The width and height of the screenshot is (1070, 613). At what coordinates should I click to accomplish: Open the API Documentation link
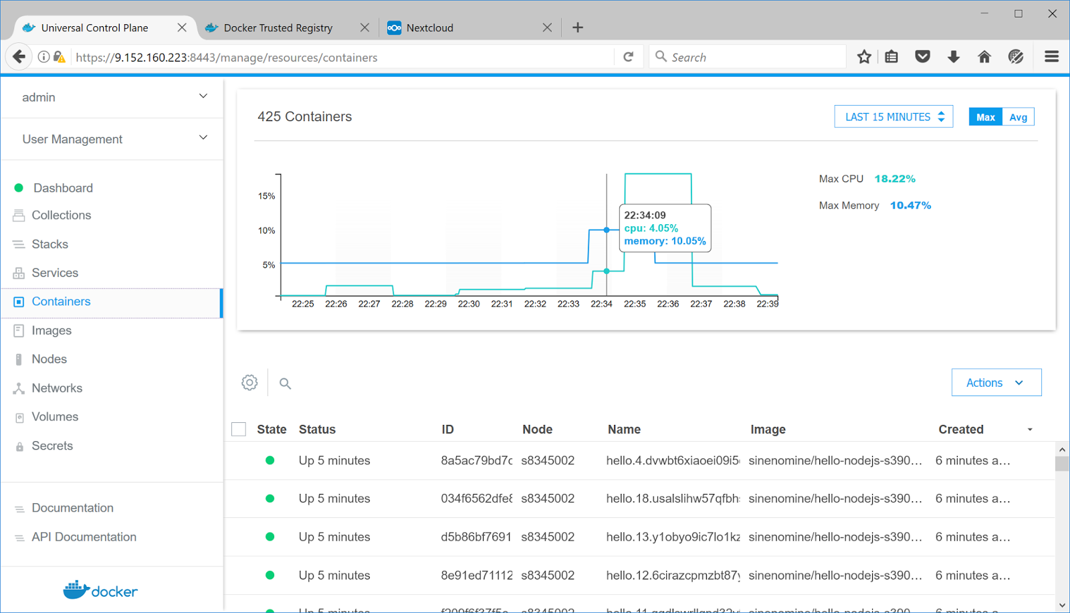(x=84, y=537)
